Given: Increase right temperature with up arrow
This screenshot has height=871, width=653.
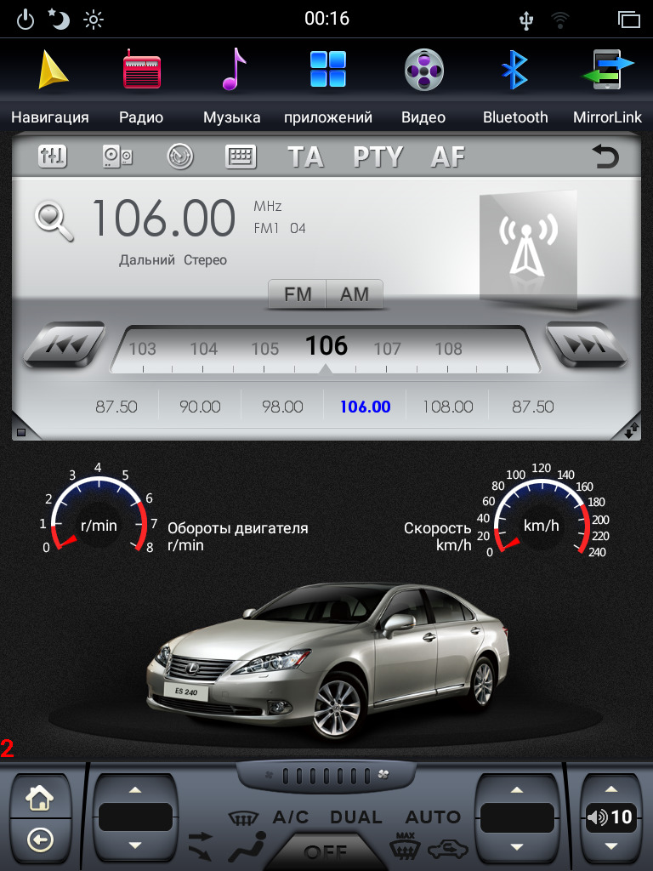Looking at the screenshot, I should [x=517, y=790].
